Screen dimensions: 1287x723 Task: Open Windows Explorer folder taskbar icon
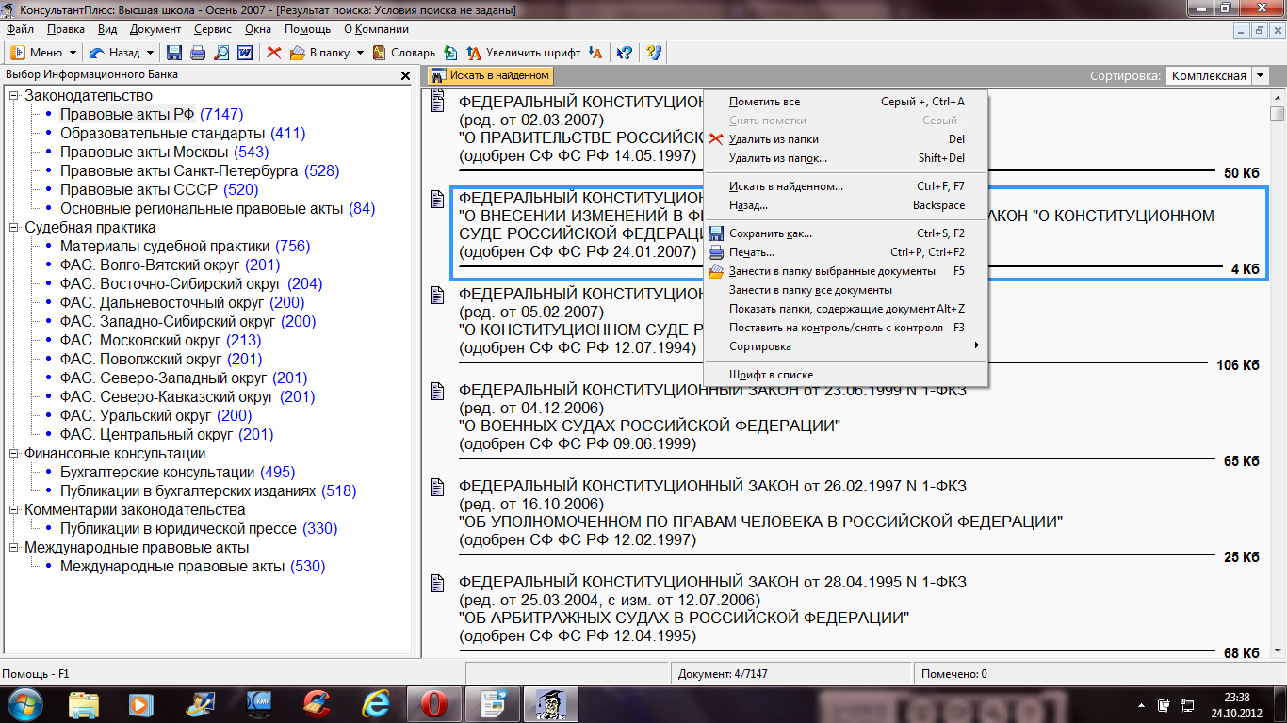(x=84, y=704)
